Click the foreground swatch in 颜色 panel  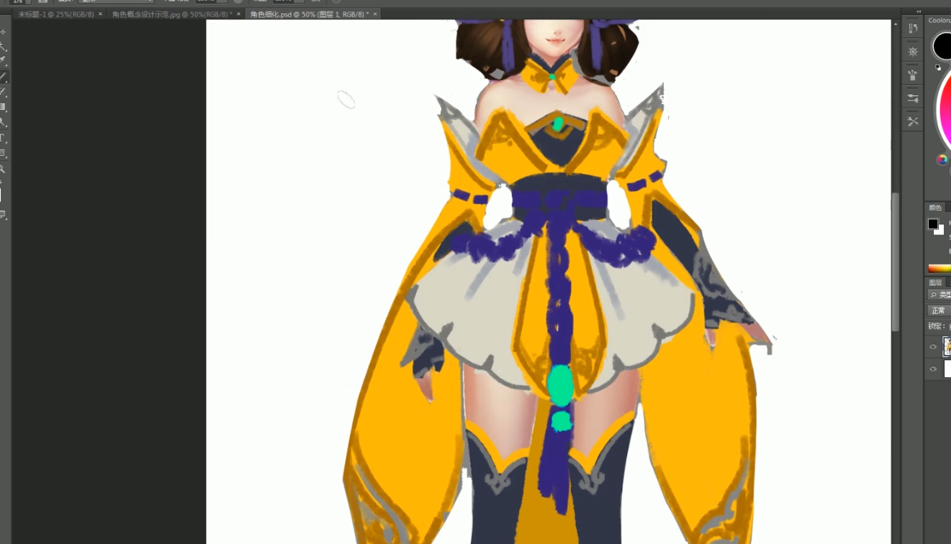point(933,223)
